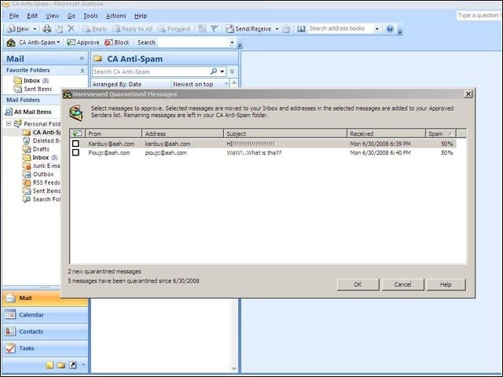This screenshot has height=377, width=503.
Task: Click the select-all check icon column header
Action: [77, 134]
